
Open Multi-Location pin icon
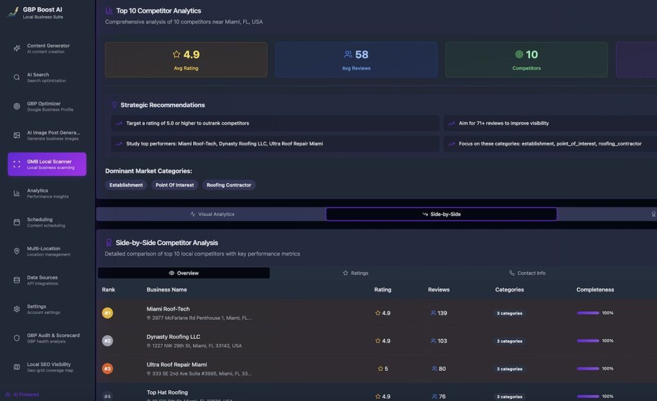(x=17, y=251)
